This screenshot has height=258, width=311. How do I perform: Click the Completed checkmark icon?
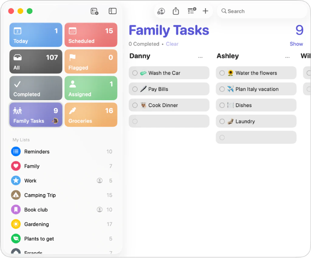pyautogui.click(x=17, y=84)
